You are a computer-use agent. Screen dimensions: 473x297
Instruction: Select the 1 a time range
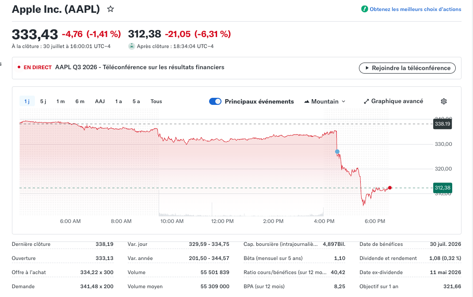118,101
